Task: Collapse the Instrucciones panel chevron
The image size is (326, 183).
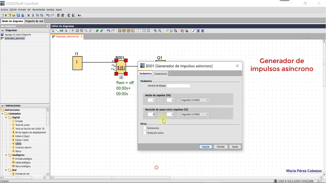Action: point(3,105)
